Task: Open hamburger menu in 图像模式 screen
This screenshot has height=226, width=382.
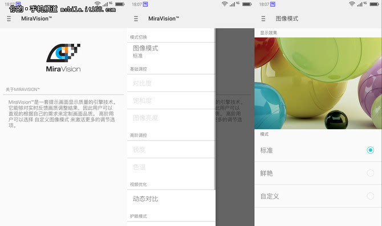Action: pyautogui.click(x=263, y=19)
